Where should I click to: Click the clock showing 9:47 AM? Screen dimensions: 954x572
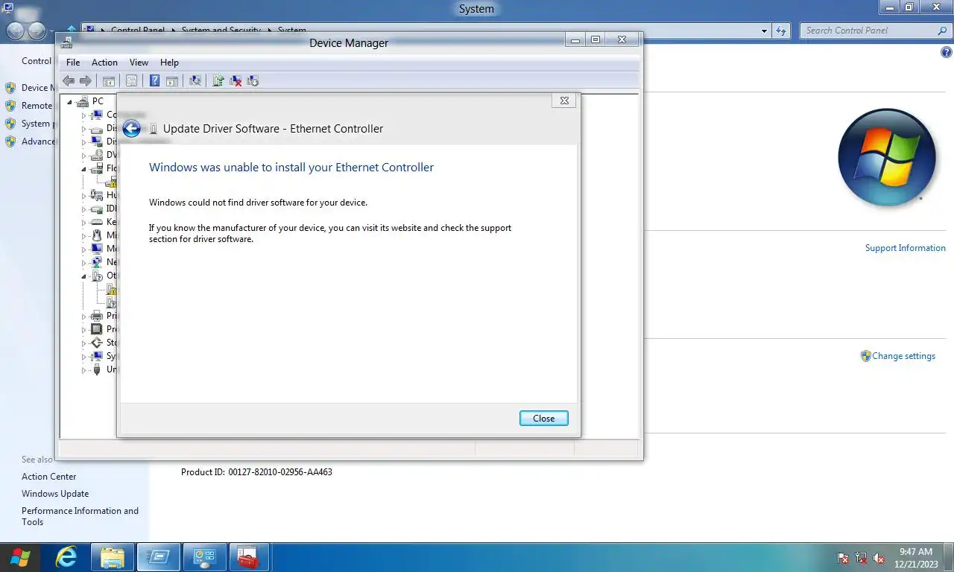coord(915,552)
